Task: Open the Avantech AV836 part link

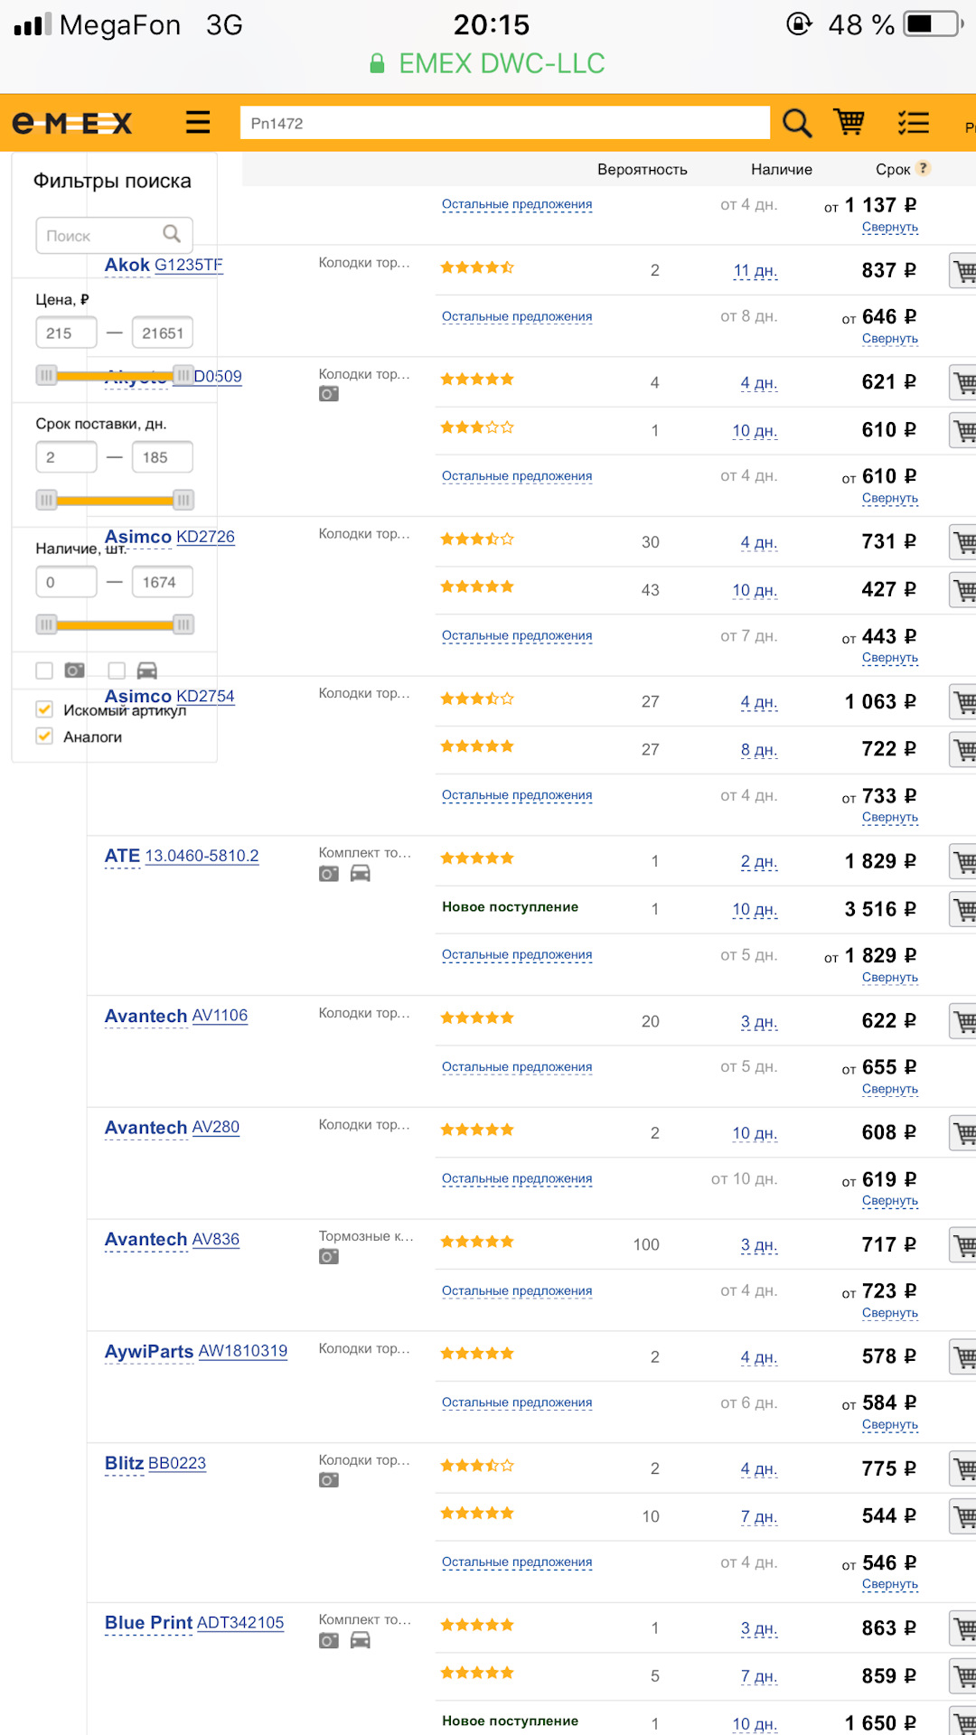Action: (x=215, y=1239)
